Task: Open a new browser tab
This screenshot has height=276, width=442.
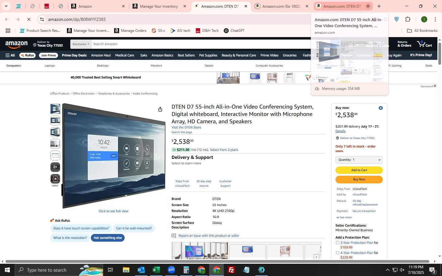Action: [x=379, y=6]
